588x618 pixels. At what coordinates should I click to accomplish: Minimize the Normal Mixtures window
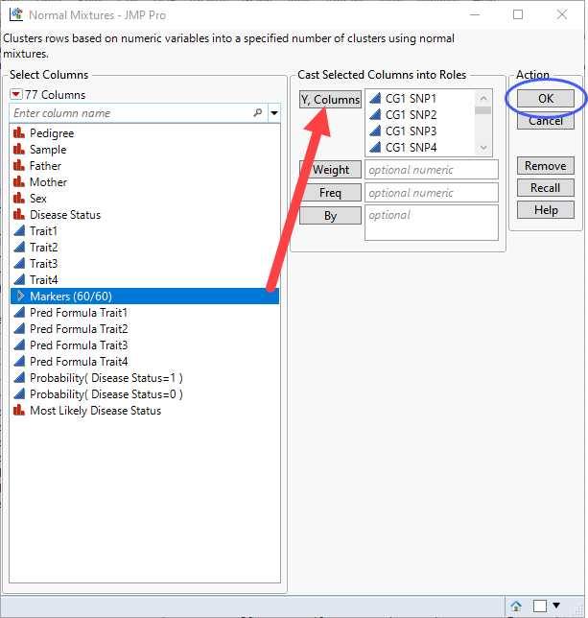click(475, 15)
